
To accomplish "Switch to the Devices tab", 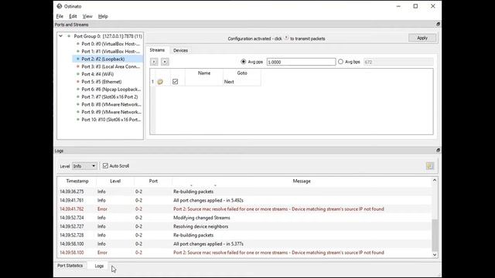I will click(180, 50).
